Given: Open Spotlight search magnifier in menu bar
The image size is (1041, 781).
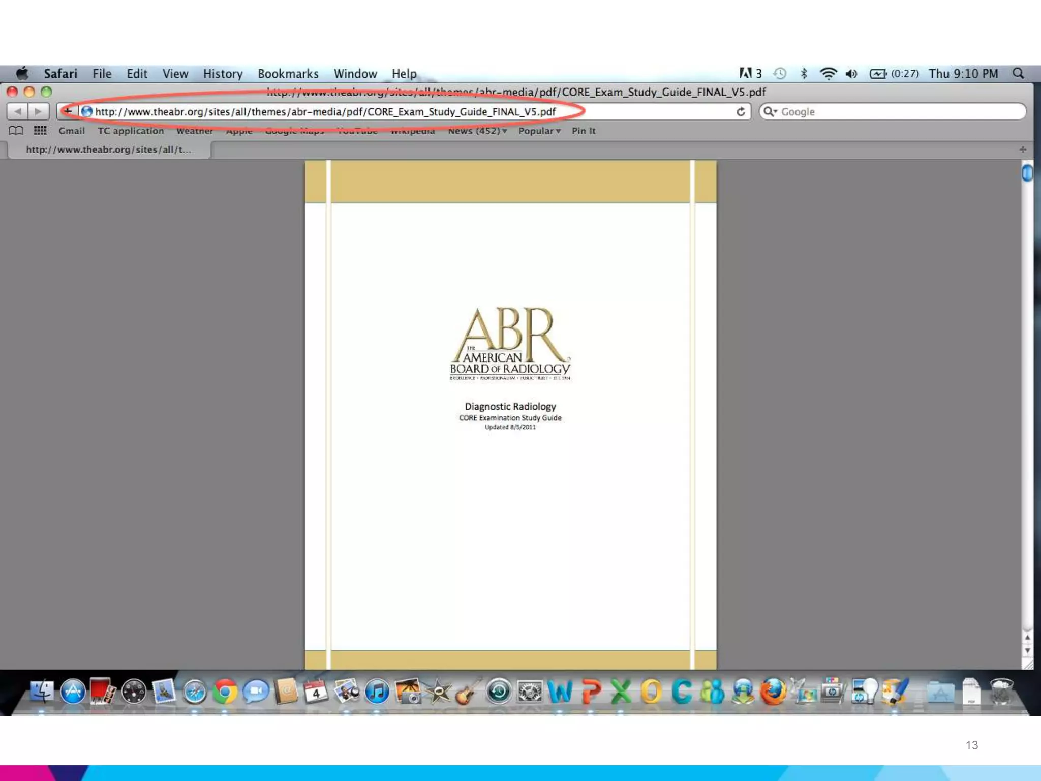Looking at the screenshot, I should 1018,74.
